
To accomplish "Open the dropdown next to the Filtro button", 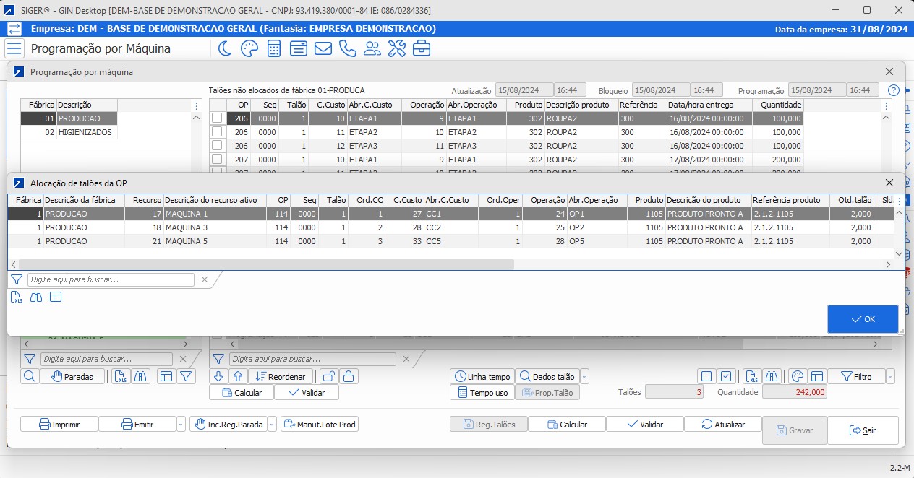I will (x=890, y=376).
